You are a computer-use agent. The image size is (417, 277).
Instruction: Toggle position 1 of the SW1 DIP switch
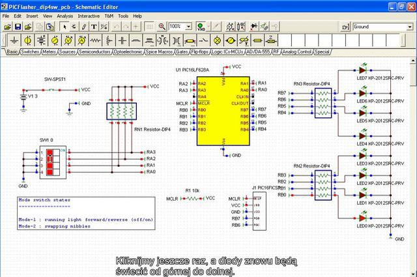(50, 153)
